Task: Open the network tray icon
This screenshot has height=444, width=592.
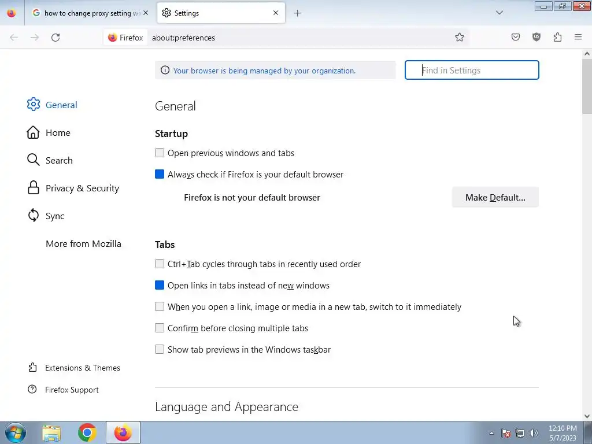Action: [520, 433]
